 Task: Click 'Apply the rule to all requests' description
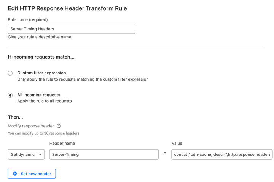pyautogui.click(x=45, y=101)
